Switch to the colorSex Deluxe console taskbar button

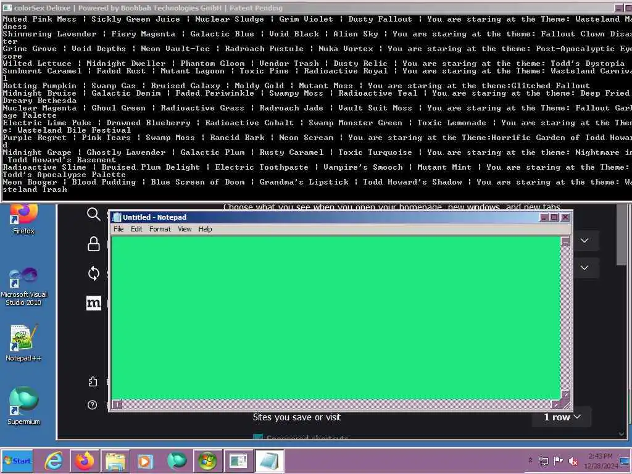[x=238, y=460]
